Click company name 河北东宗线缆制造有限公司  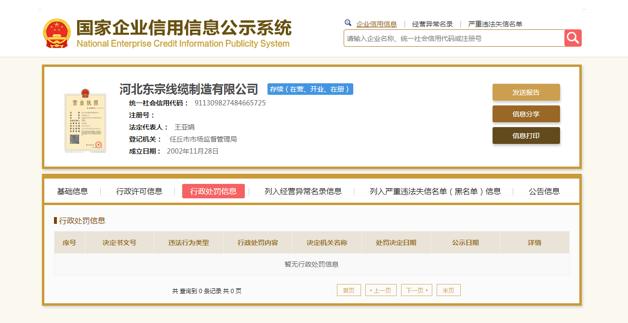click(x=189, y=89)
